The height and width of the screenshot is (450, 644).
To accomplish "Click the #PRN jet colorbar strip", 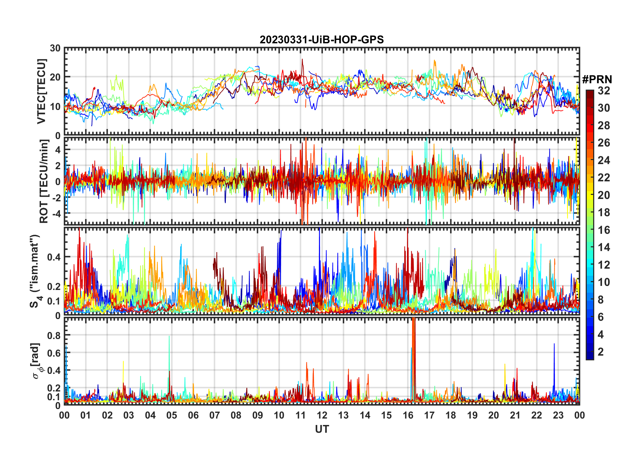I will (589, 225).
